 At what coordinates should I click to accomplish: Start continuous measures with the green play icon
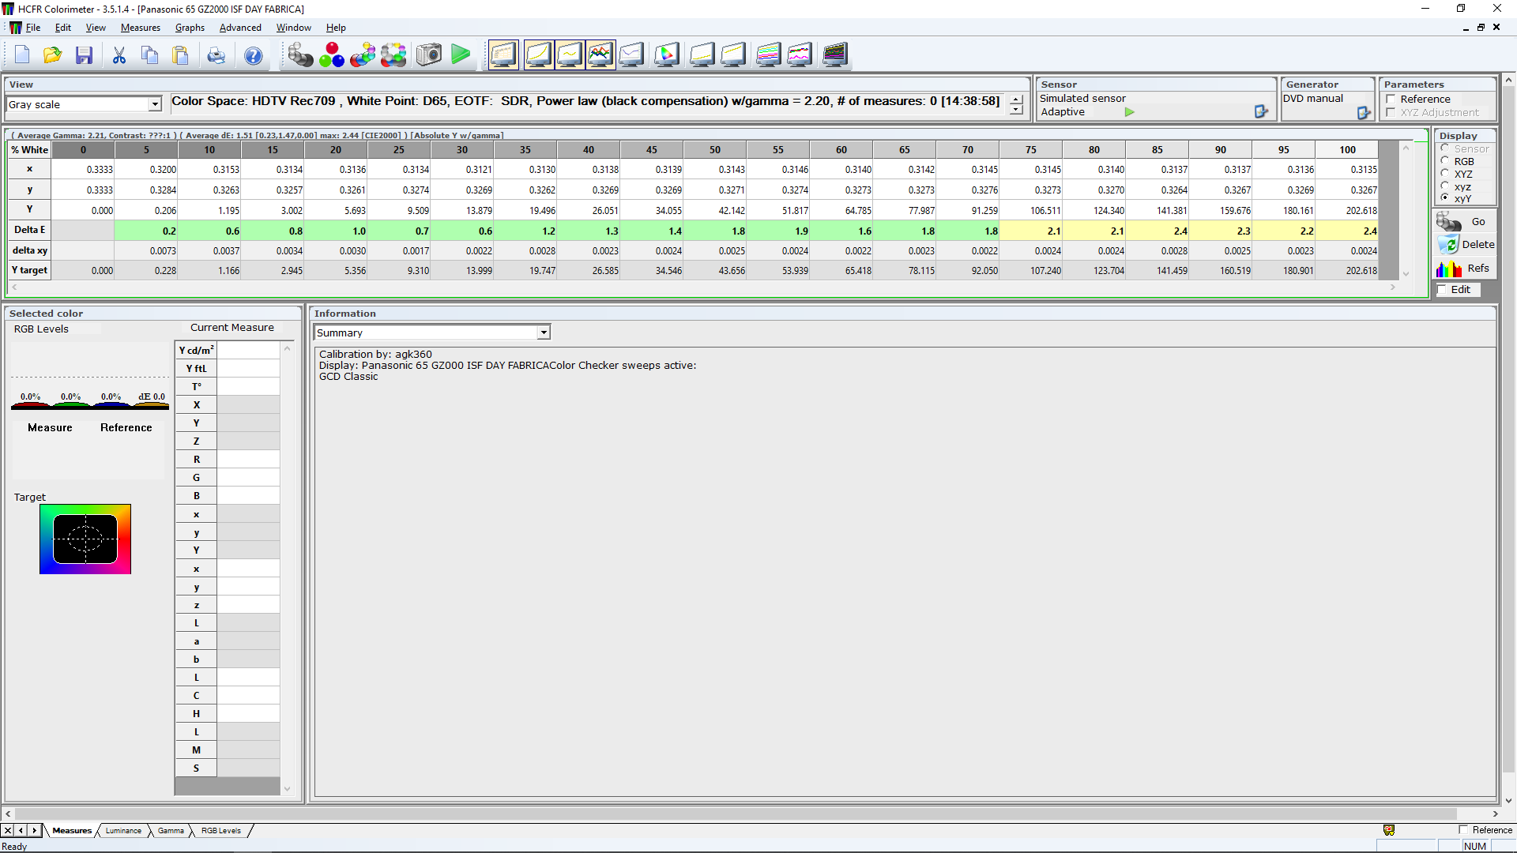(x=461, y=55)
